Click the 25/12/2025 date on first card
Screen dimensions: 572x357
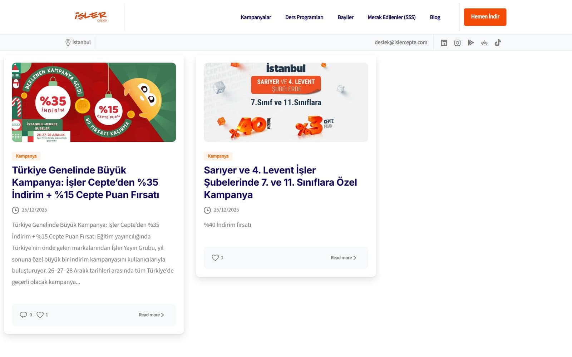[34, 210]
